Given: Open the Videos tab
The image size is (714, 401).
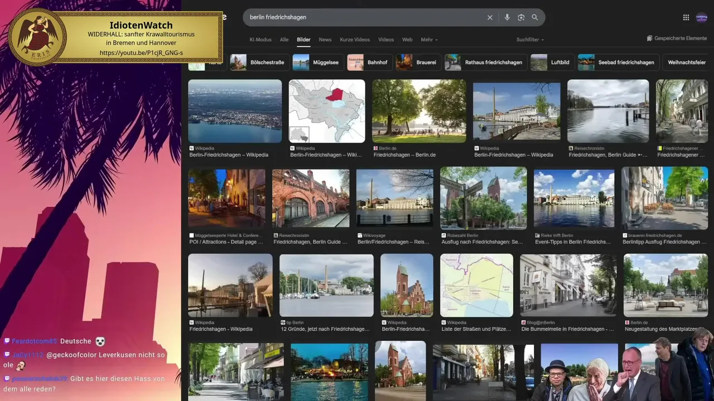Looking at the screenshot, I should pyautogui.click(x=386, y=40).
